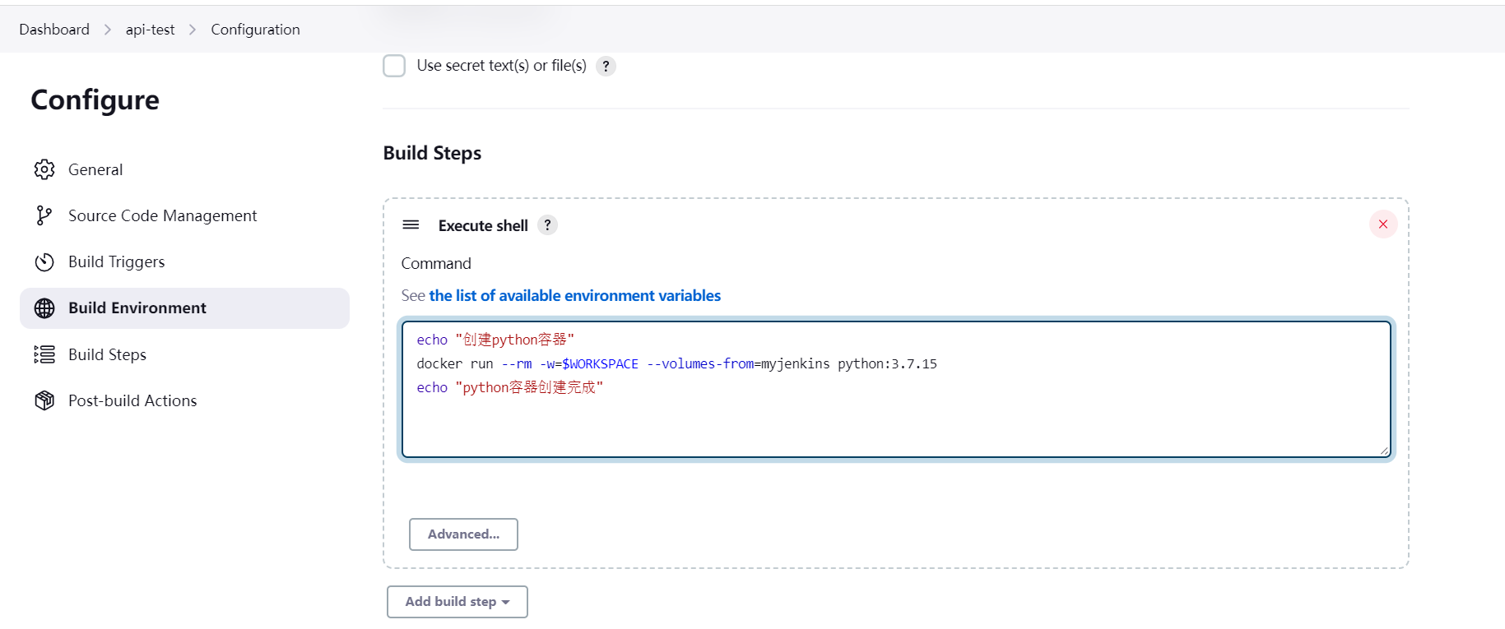Image resolution: width=1505 pixels, height=629 pixels.
Task: Click the Build Triggers clock icon
Action: click(x=44, y=262)
